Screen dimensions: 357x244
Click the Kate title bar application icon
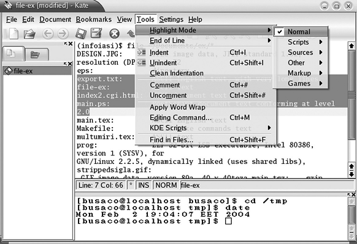coord(8,5)
